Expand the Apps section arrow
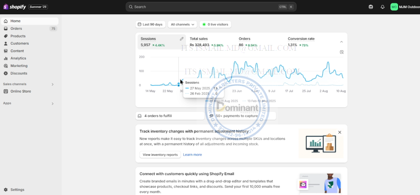The height and width of the screenshot is (195, 420). (x=52, y=104)
